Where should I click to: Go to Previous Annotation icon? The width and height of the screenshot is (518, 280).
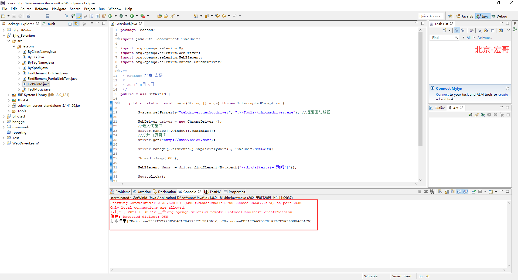tap(207, 16)
